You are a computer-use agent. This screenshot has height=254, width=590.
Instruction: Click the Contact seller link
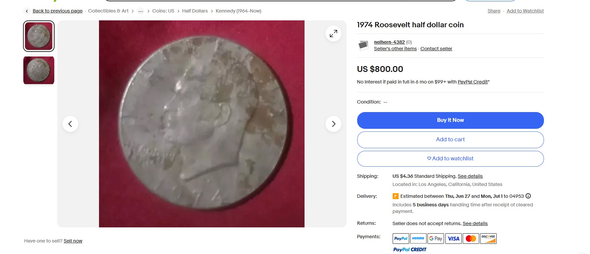point(436,49)
